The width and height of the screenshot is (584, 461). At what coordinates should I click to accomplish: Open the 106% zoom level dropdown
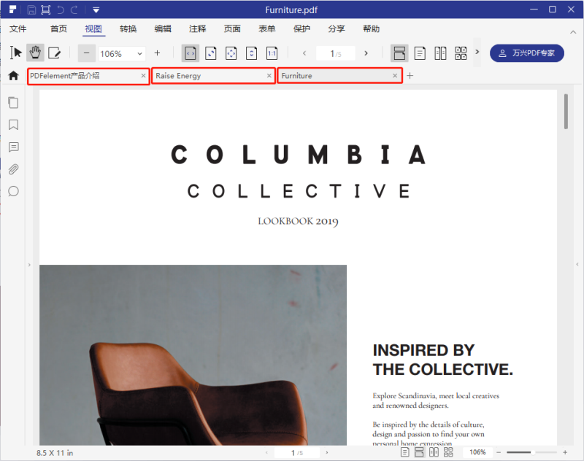(x=122, y=53)
